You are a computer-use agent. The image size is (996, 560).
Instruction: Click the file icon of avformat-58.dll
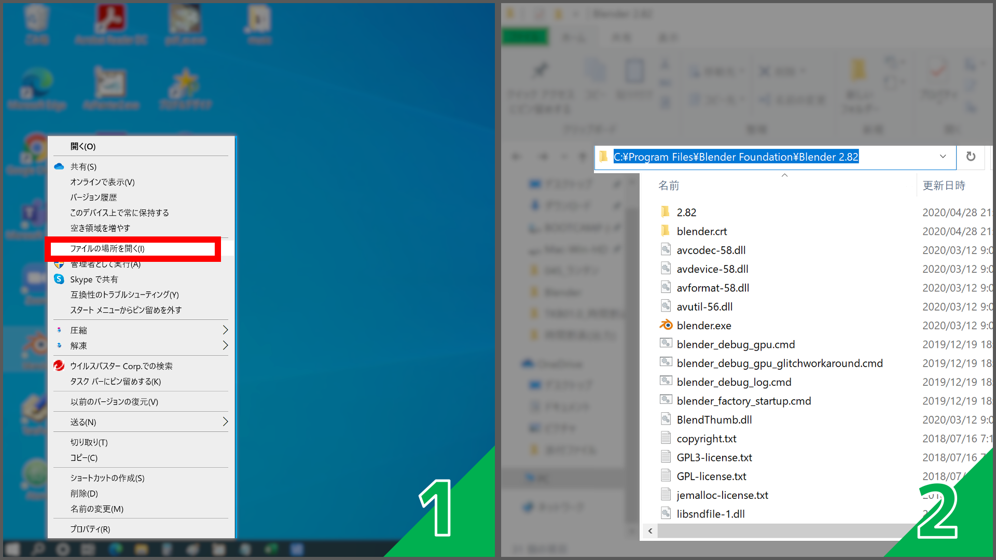(x=666, y=287)
